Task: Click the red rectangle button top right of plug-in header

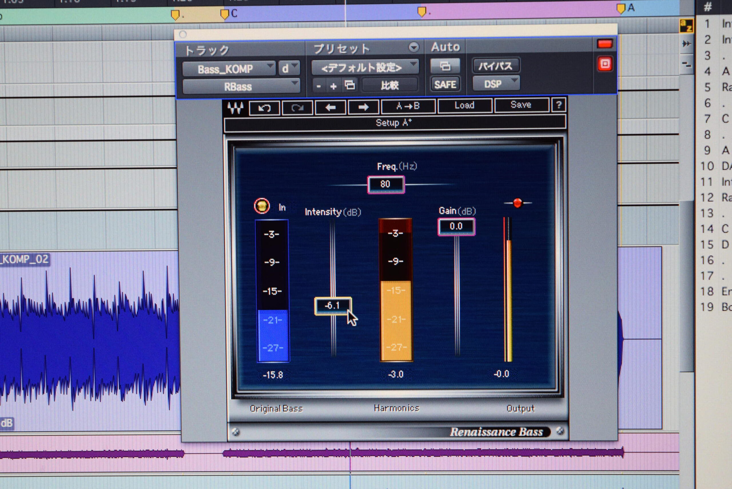Action: [605, 44]
